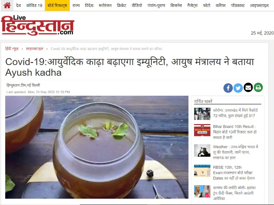Open Bihar Board 10th Result news link
The height and width of the screenshot is (205, 274).
point(235,132)
